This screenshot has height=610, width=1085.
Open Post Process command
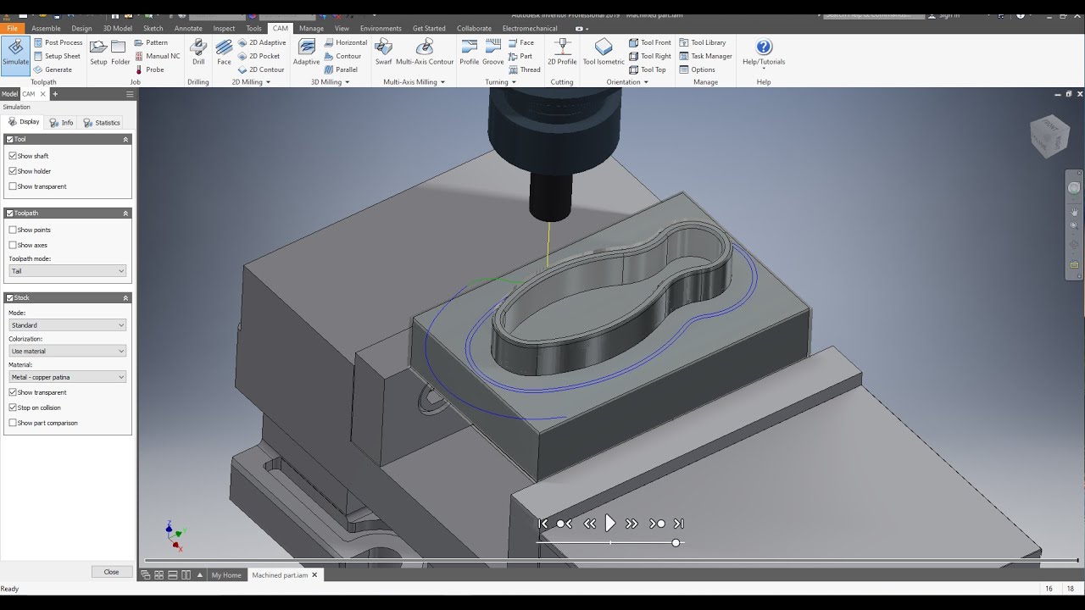click(x=58, y=42)
